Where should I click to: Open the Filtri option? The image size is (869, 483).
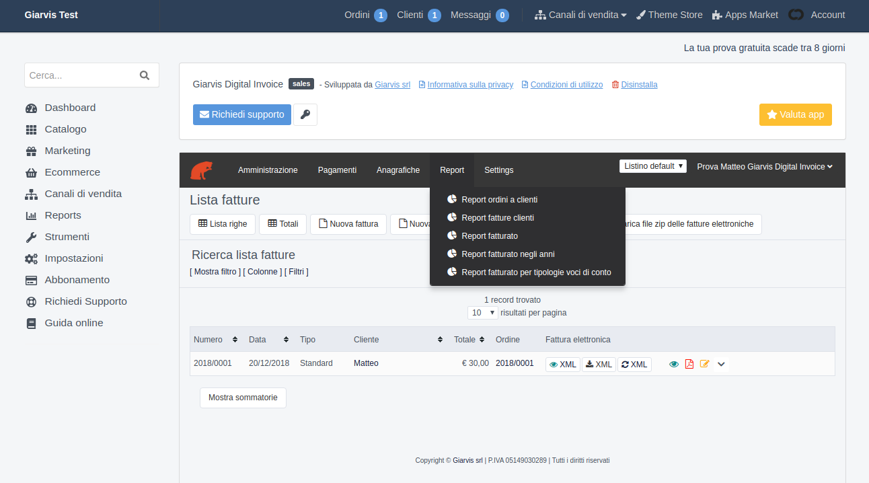(x=297, y=272)
